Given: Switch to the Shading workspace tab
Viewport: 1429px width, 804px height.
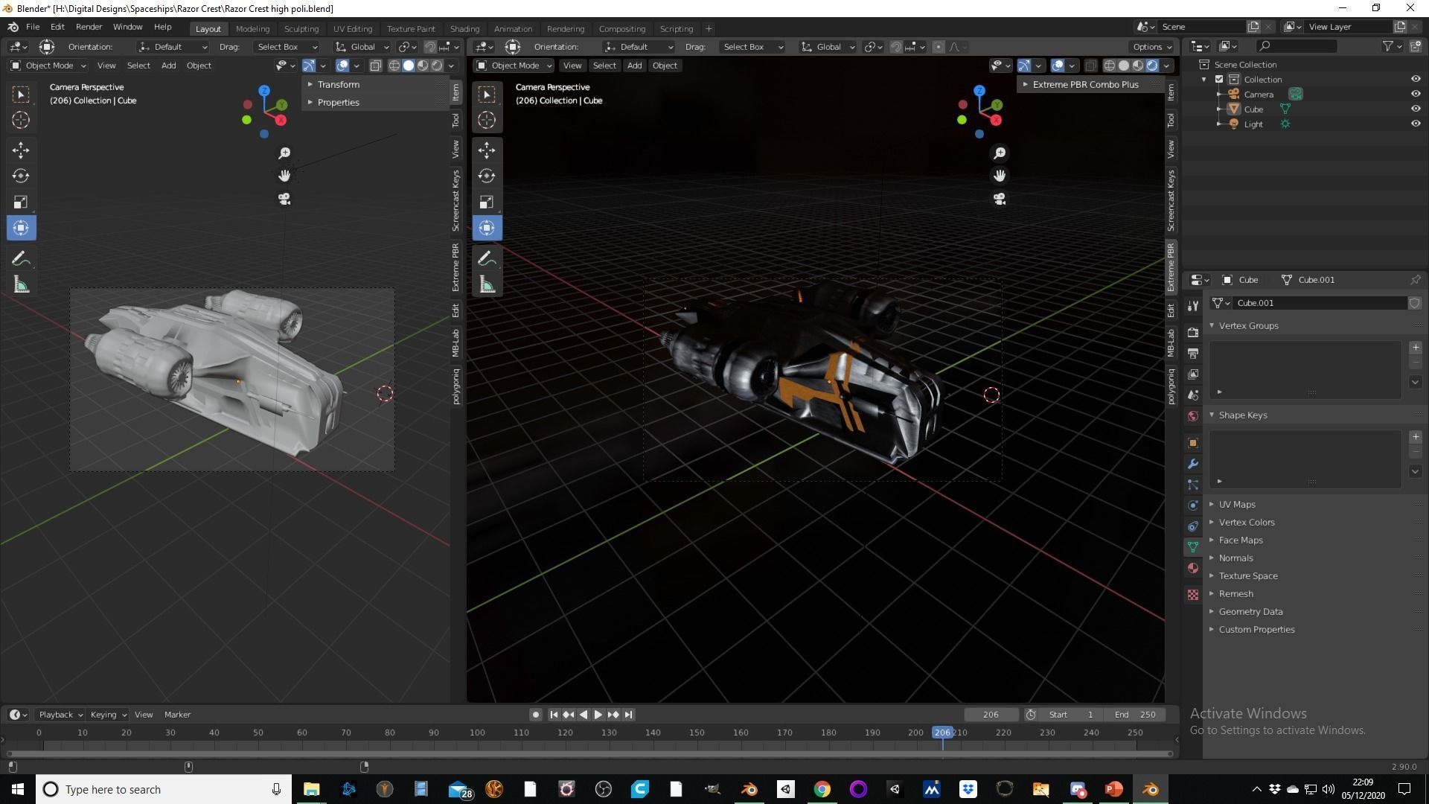Looking at the screenshot, I should click(x=464, y=29).
